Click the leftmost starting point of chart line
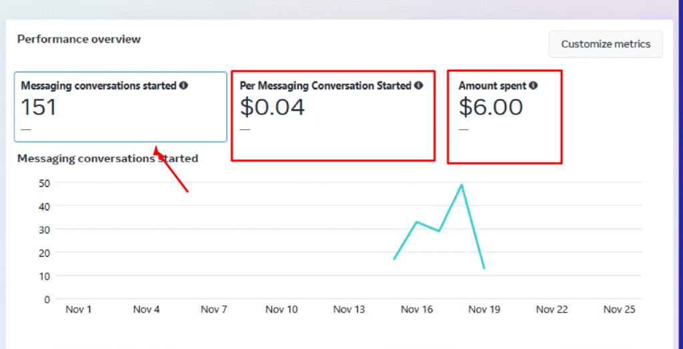 [x=394, y=259]
